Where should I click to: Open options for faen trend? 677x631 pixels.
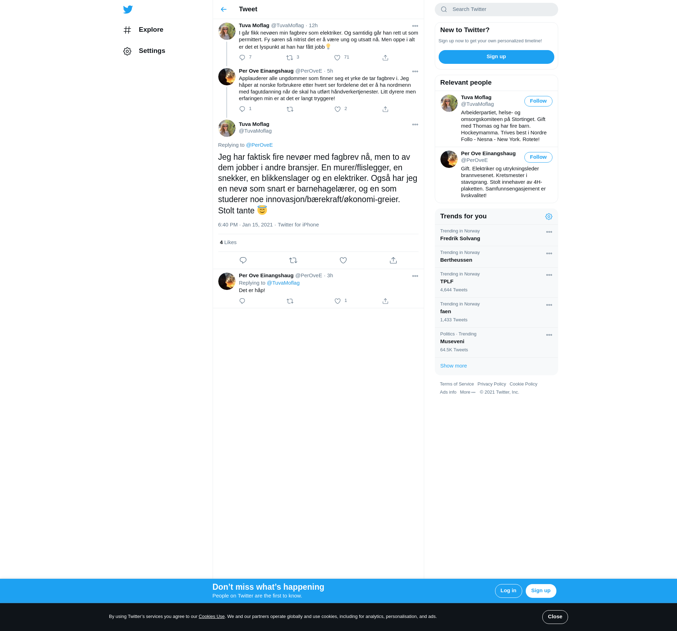(x=549, y=305)
